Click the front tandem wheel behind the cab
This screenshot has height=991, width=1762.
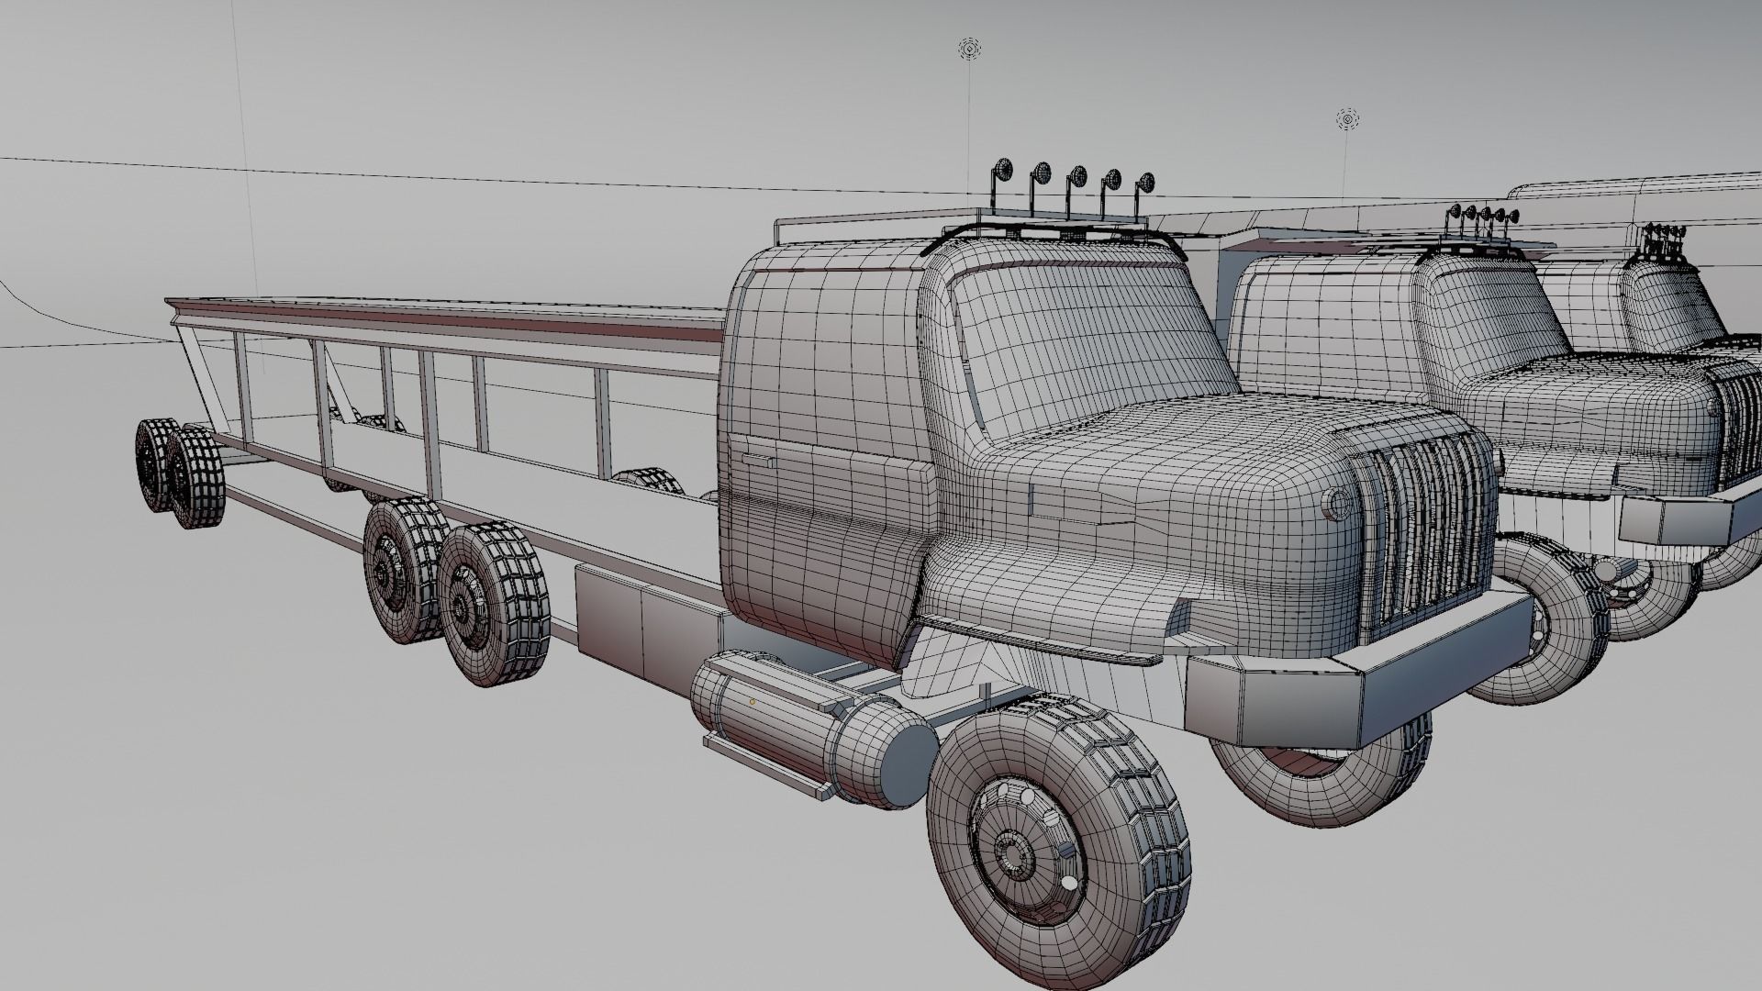click(484, 604)
